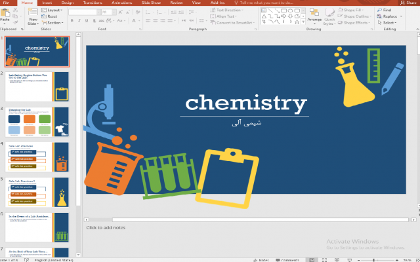The width and height of the screenshot is (420, 262).
Task: Open the Transitions ribbon tab
Action: (93, 3)
